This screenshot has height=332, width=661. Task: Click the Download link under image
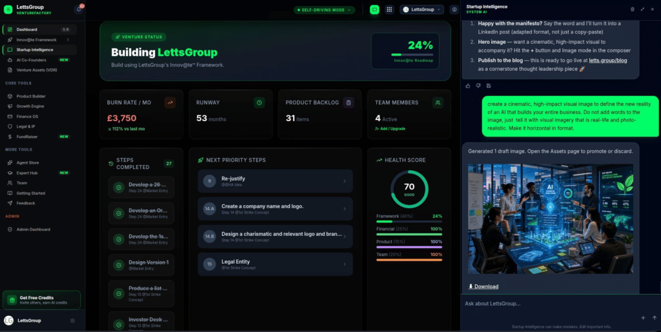click(x=483, y=287)
